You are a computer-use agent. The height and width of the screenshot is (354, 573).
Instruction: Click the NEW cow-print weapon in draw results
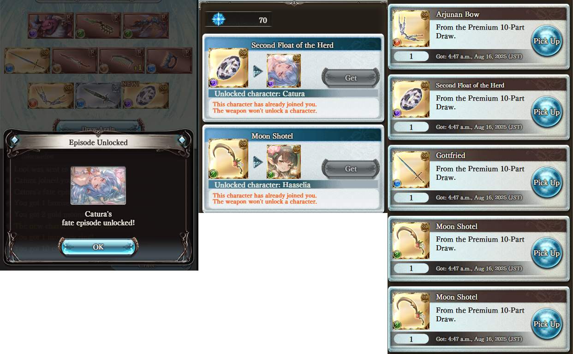point(145,96)
